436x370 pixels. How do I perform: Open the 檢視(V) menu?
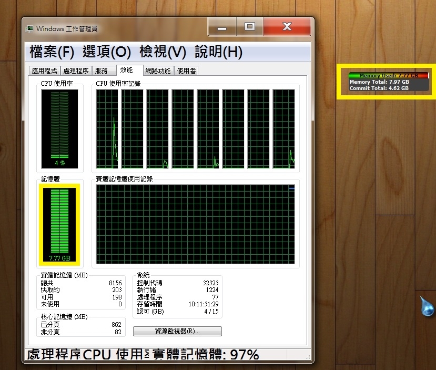(163, 52)
